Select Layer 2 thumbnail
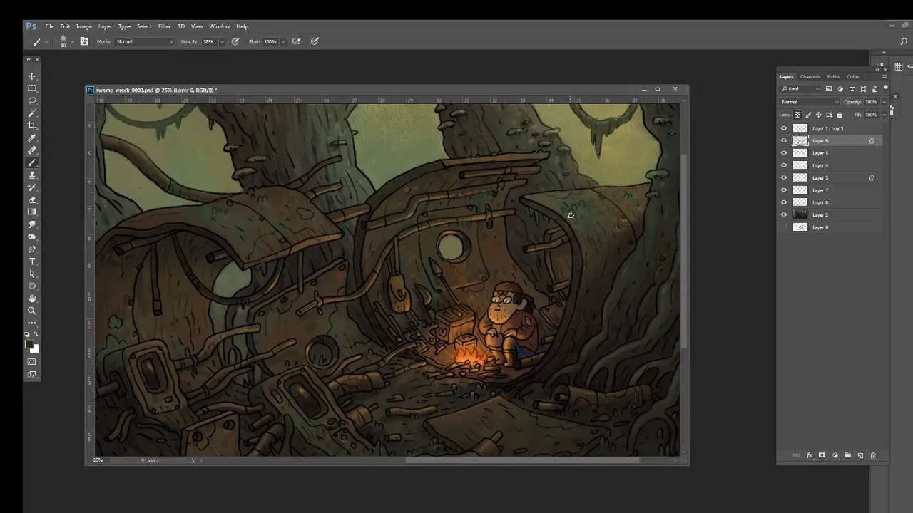The image size is (913, 513). pyautogui.click(x=800, y=215)
